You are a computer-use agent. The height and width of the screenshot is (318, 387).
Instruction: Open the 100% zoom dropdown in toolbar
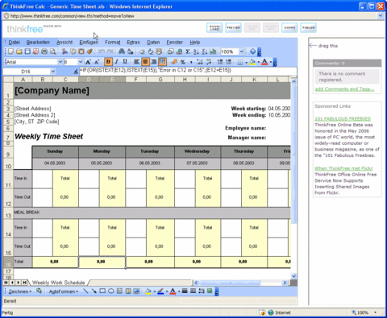pyautogui.click(x=242, y=52)
